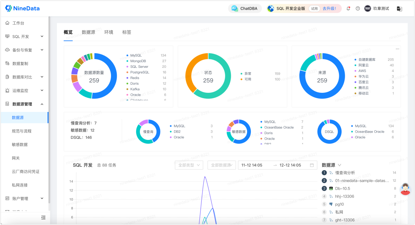Click the end date field 12-12 14:05
This screenshot has width=415, height=225.
tap(290, 165)
